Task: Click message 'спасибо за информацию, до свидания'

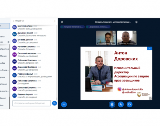Action: [35, 77]
